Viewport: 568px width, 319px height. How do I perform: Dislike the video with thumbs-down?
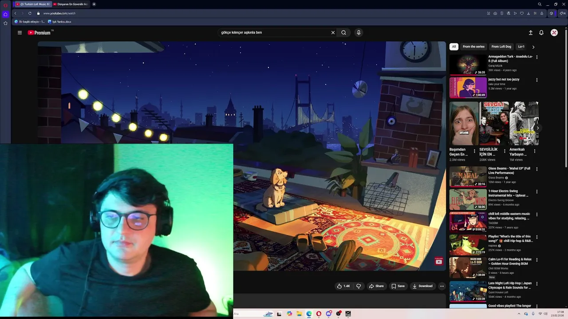(x=359, y=286)
